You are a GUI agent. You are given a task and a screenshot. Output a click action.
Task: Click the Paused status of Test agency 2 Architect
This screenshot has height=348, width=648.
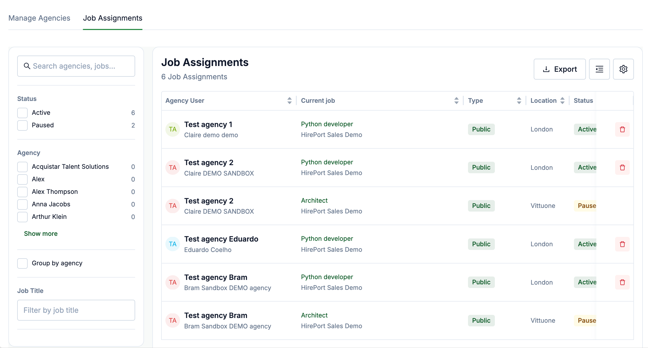pos(585,206)
